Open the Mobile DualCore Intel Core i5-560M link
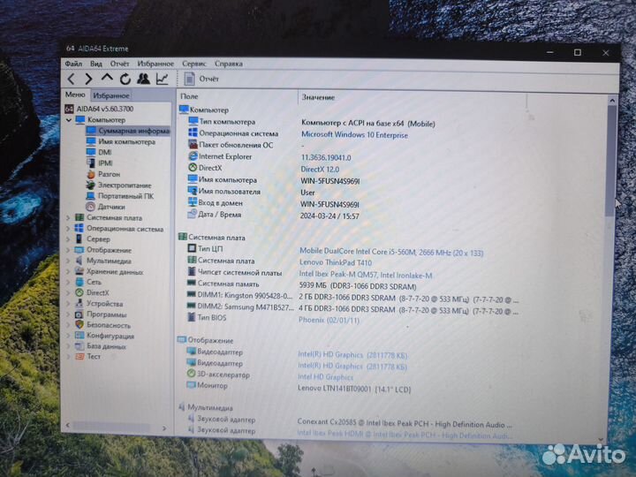Image resolution: width=636 pixels, height=477 pixels. [391, 253]
